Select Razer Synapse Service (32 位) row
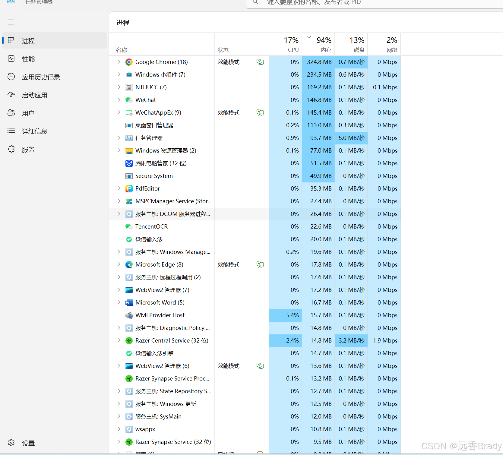 255,442
